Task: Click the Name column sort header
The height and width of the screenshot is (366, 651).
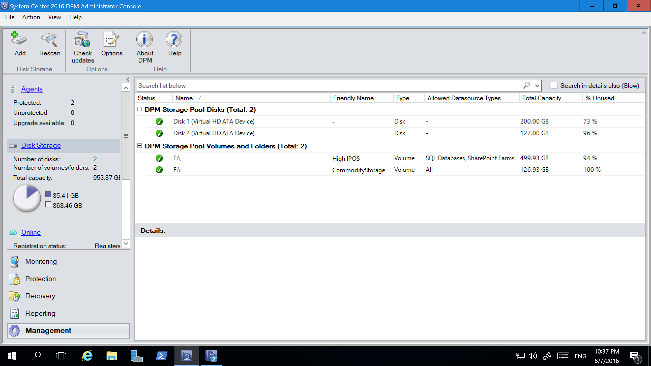Action: (x=184, y=98)
